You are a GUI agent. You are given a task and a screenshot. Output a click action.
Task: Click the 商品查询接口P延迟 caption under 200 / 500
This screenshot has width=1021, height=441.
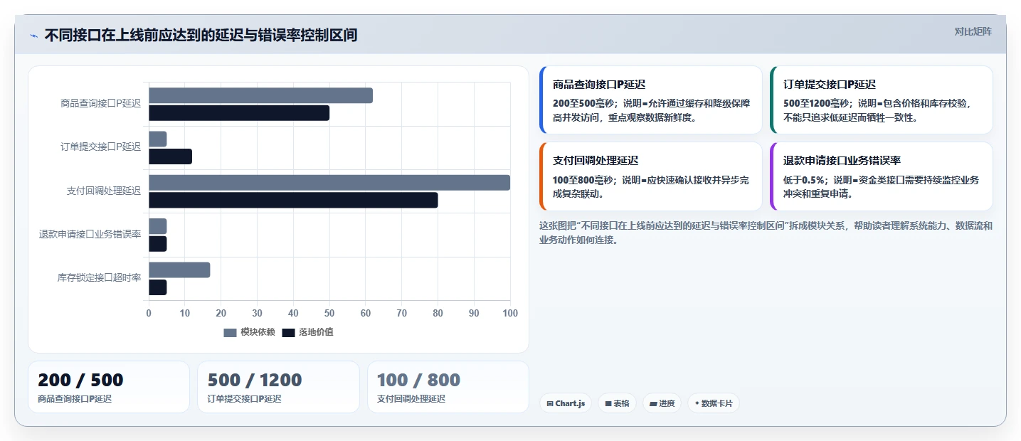(75, 399)
